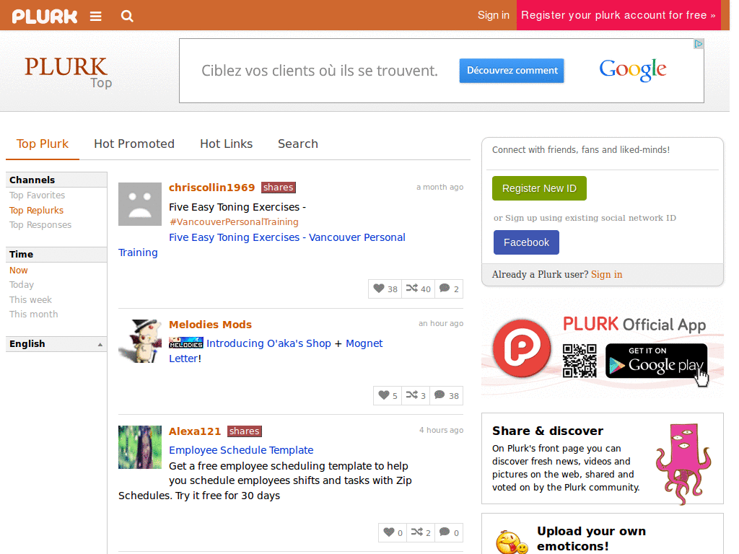Like chriscollin1969's plurk with heart icon
This screenshot has width=739, height=554.
point(385,289)
